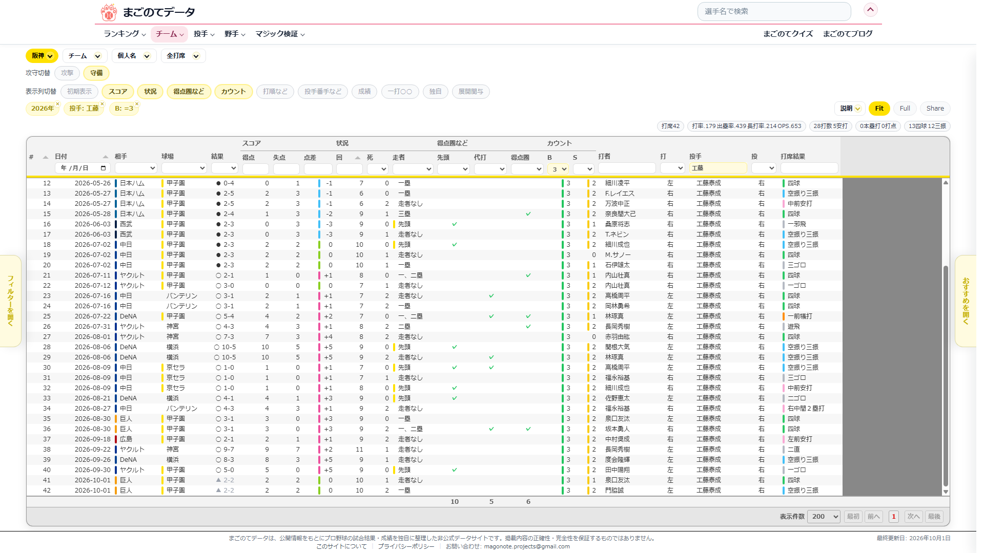984x553 pixels.
Task: Open the right recommendations side panel
Action: (966, 301)
